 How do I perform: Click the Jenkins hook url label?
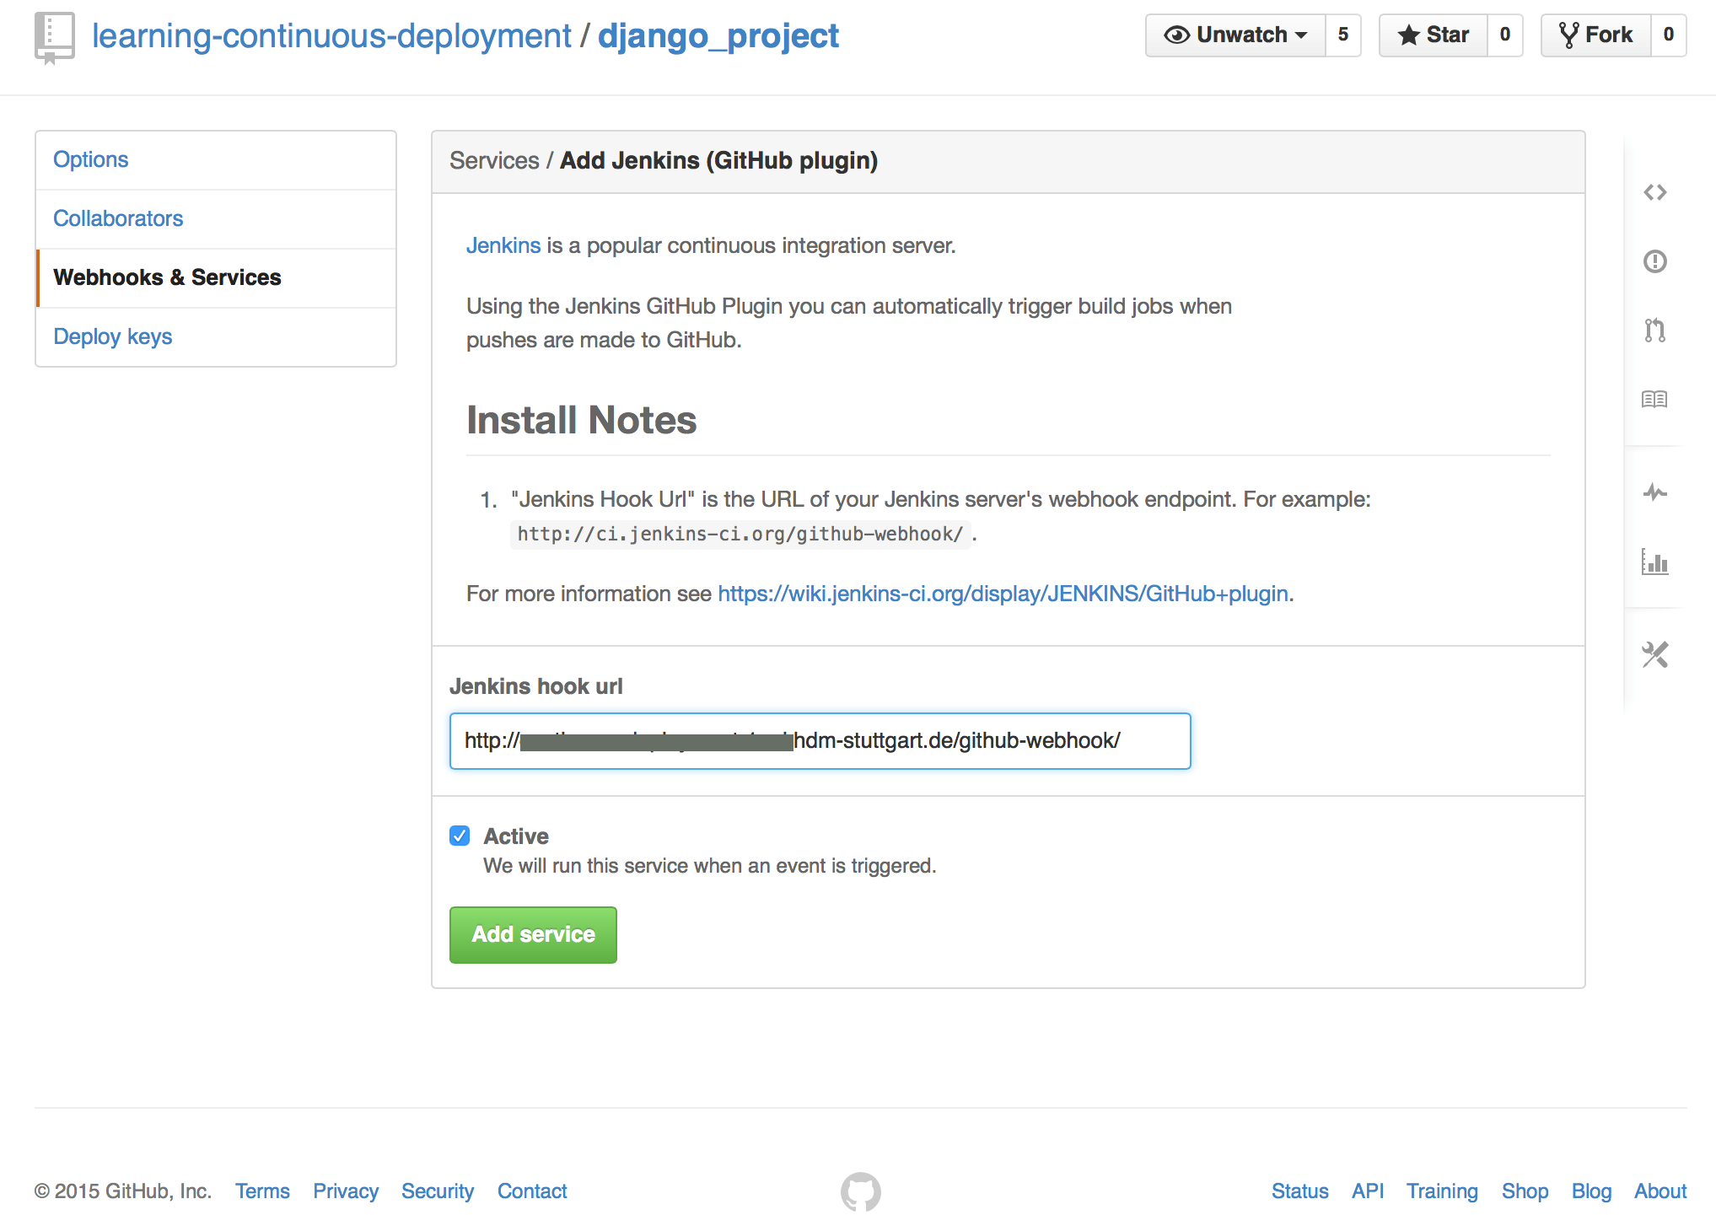click(535, 686)
